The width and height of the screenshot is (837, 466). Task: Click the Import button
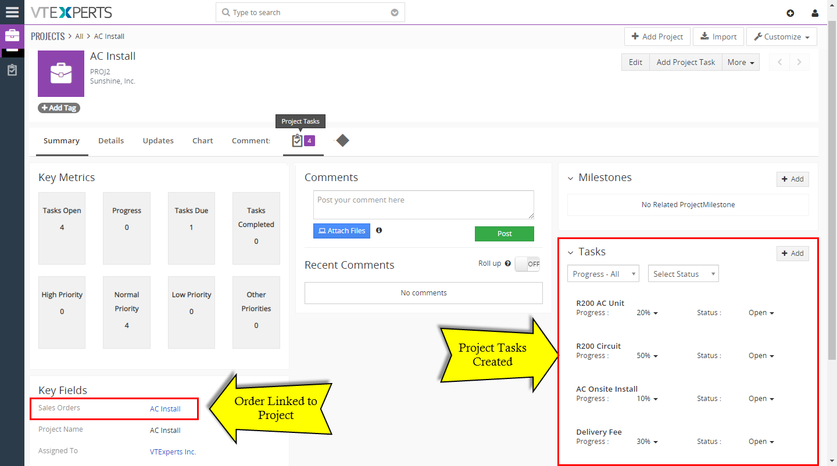718,37
